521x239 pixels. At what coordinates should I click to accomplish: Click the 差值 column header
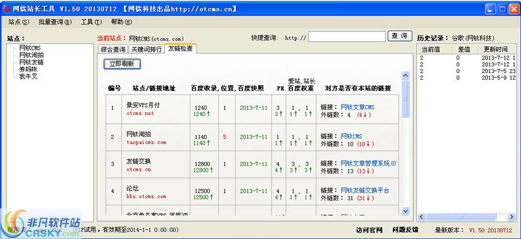pyautogui.click(x=464, y=49)
